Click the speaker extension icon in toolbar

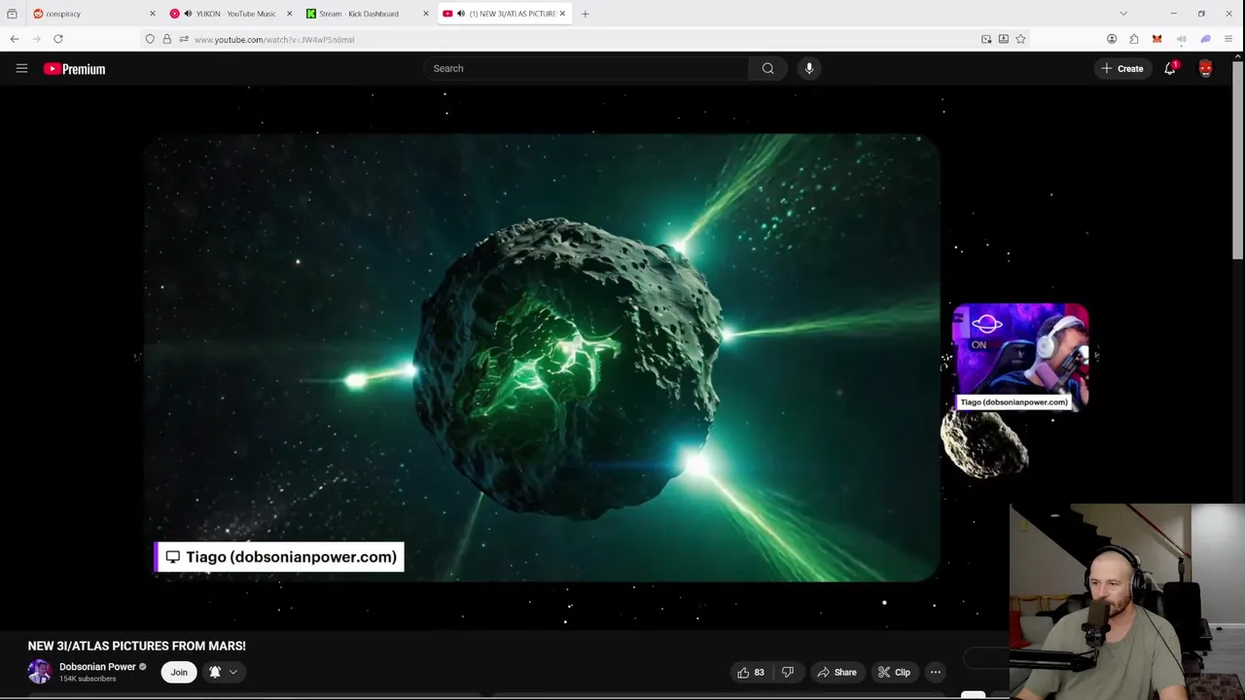1181,39
